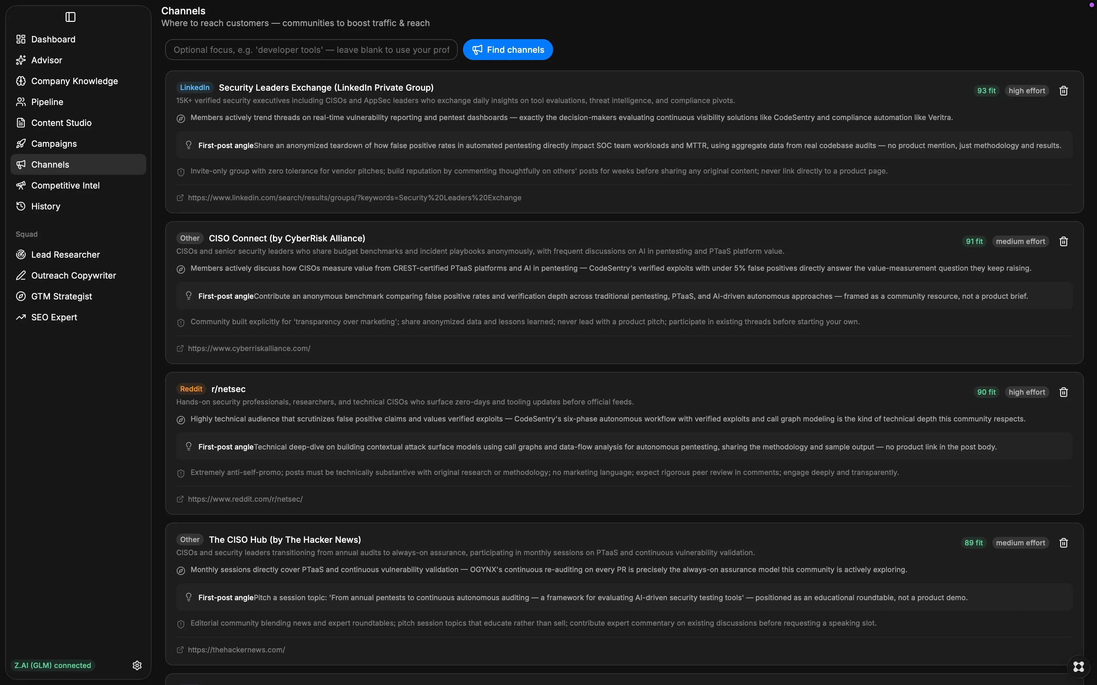Open Competitive Intel
This screenshot has width=1097, height=685.
pos(78,185)
